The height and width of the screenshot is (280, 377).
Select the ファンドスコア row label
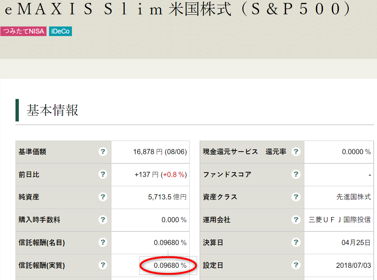(227, 174)
